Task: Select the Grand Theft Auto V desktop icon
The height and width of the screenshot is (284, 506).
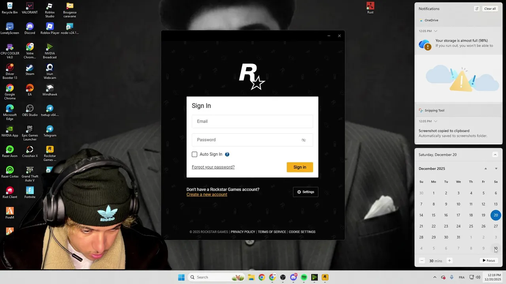Action: [x=30, y=174]
